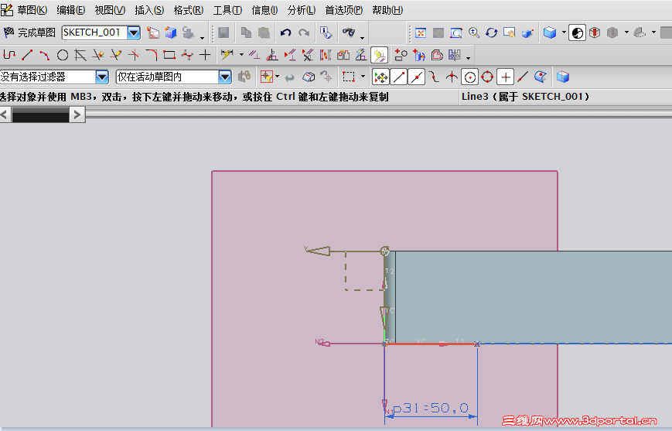The image size is (672, 431).
Task: Select the Zoom window icon
Action: [x=456, y=33]
